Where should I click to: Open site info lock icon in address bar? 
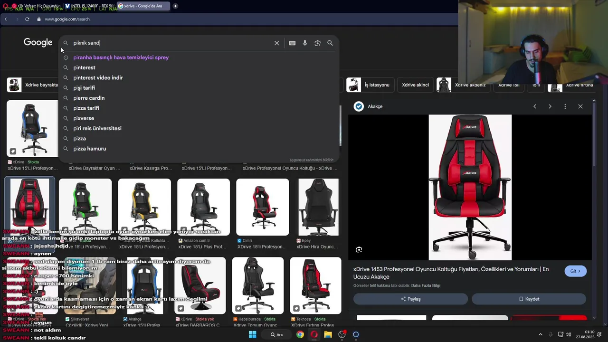point(38,19)
